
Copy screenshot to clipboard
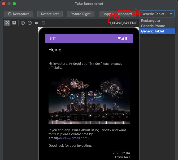point(117,14)
